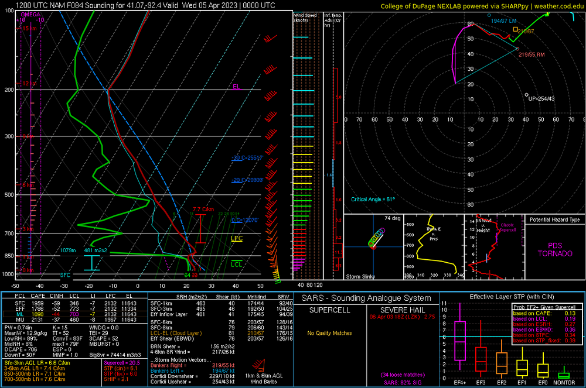The height and width of the screenshot is (388, 586).
Task: Click the '481 m2s2' effective inflow label
Action: [x=96, y=250]
